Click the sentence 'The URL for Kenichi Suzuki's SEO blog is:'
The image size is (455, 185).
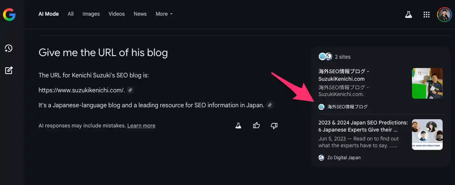(x=94, y=75)
